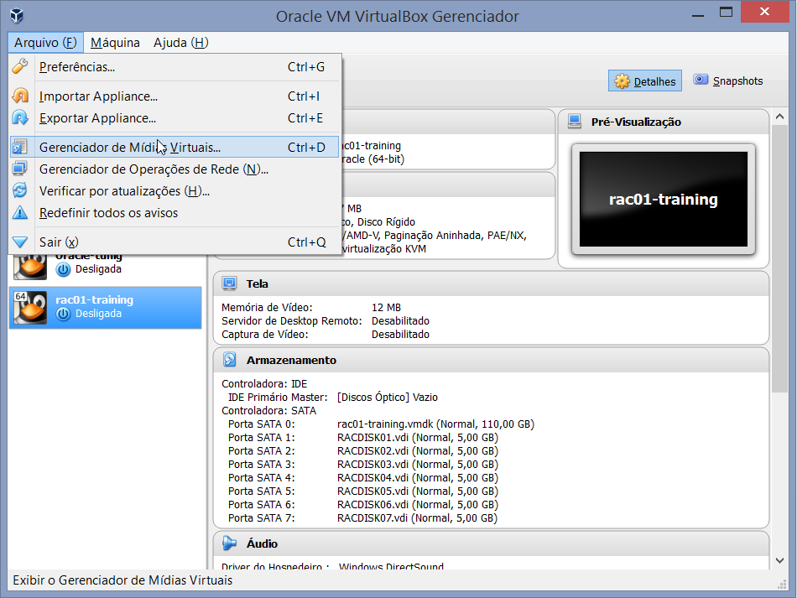Open Gerenciador de Operações de Rede
Viewport: 797px width, 598px height.
click(x=175, y=169)
